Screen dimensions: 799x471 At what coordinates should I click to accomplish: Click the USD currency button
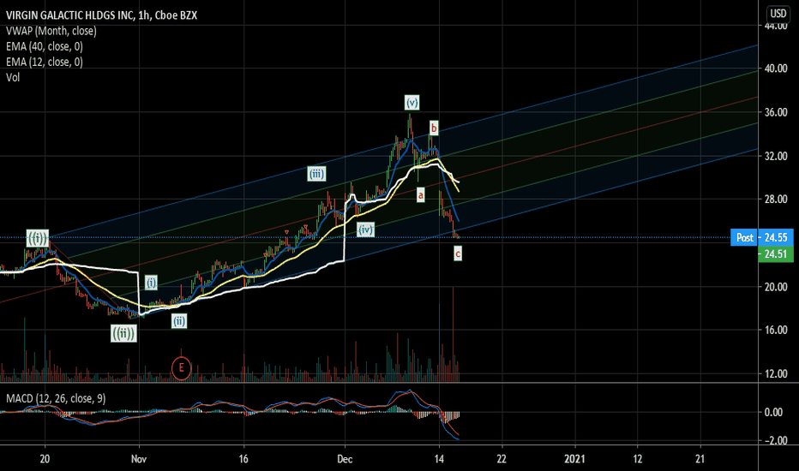(778, 13)
